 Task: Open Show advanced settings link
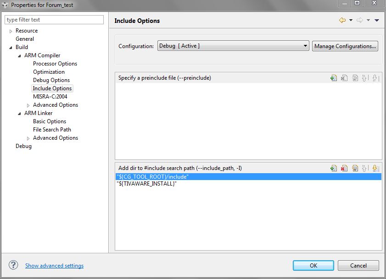click(55, 265)
